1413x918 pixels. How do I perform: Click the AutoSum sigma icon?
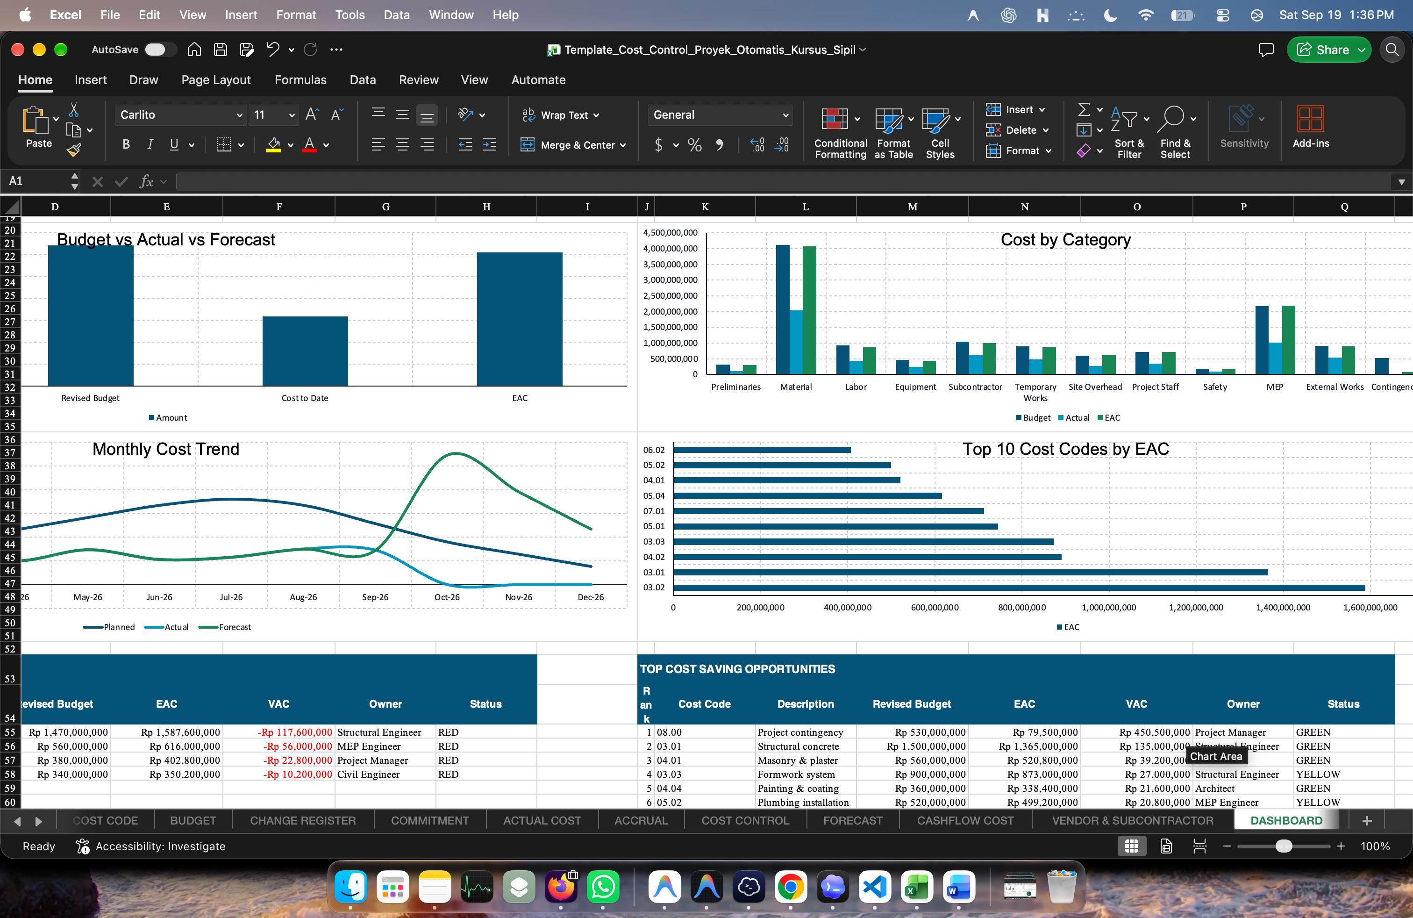1084,109
